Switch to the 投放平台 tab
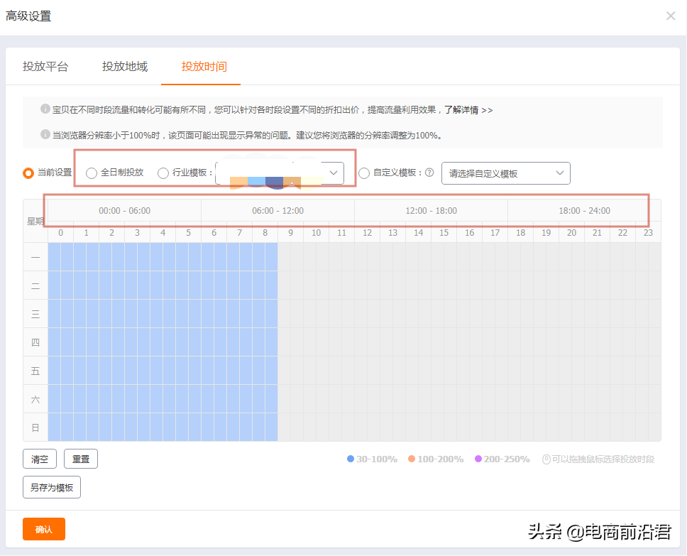Screen dimensions: 687x556 46,66
